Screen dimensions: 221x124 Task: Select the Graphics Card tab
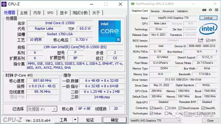click(x=140, y=11)
